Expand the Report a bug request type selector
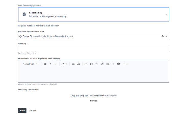Screen dimensions: 189x117 (x=94, y=14)
